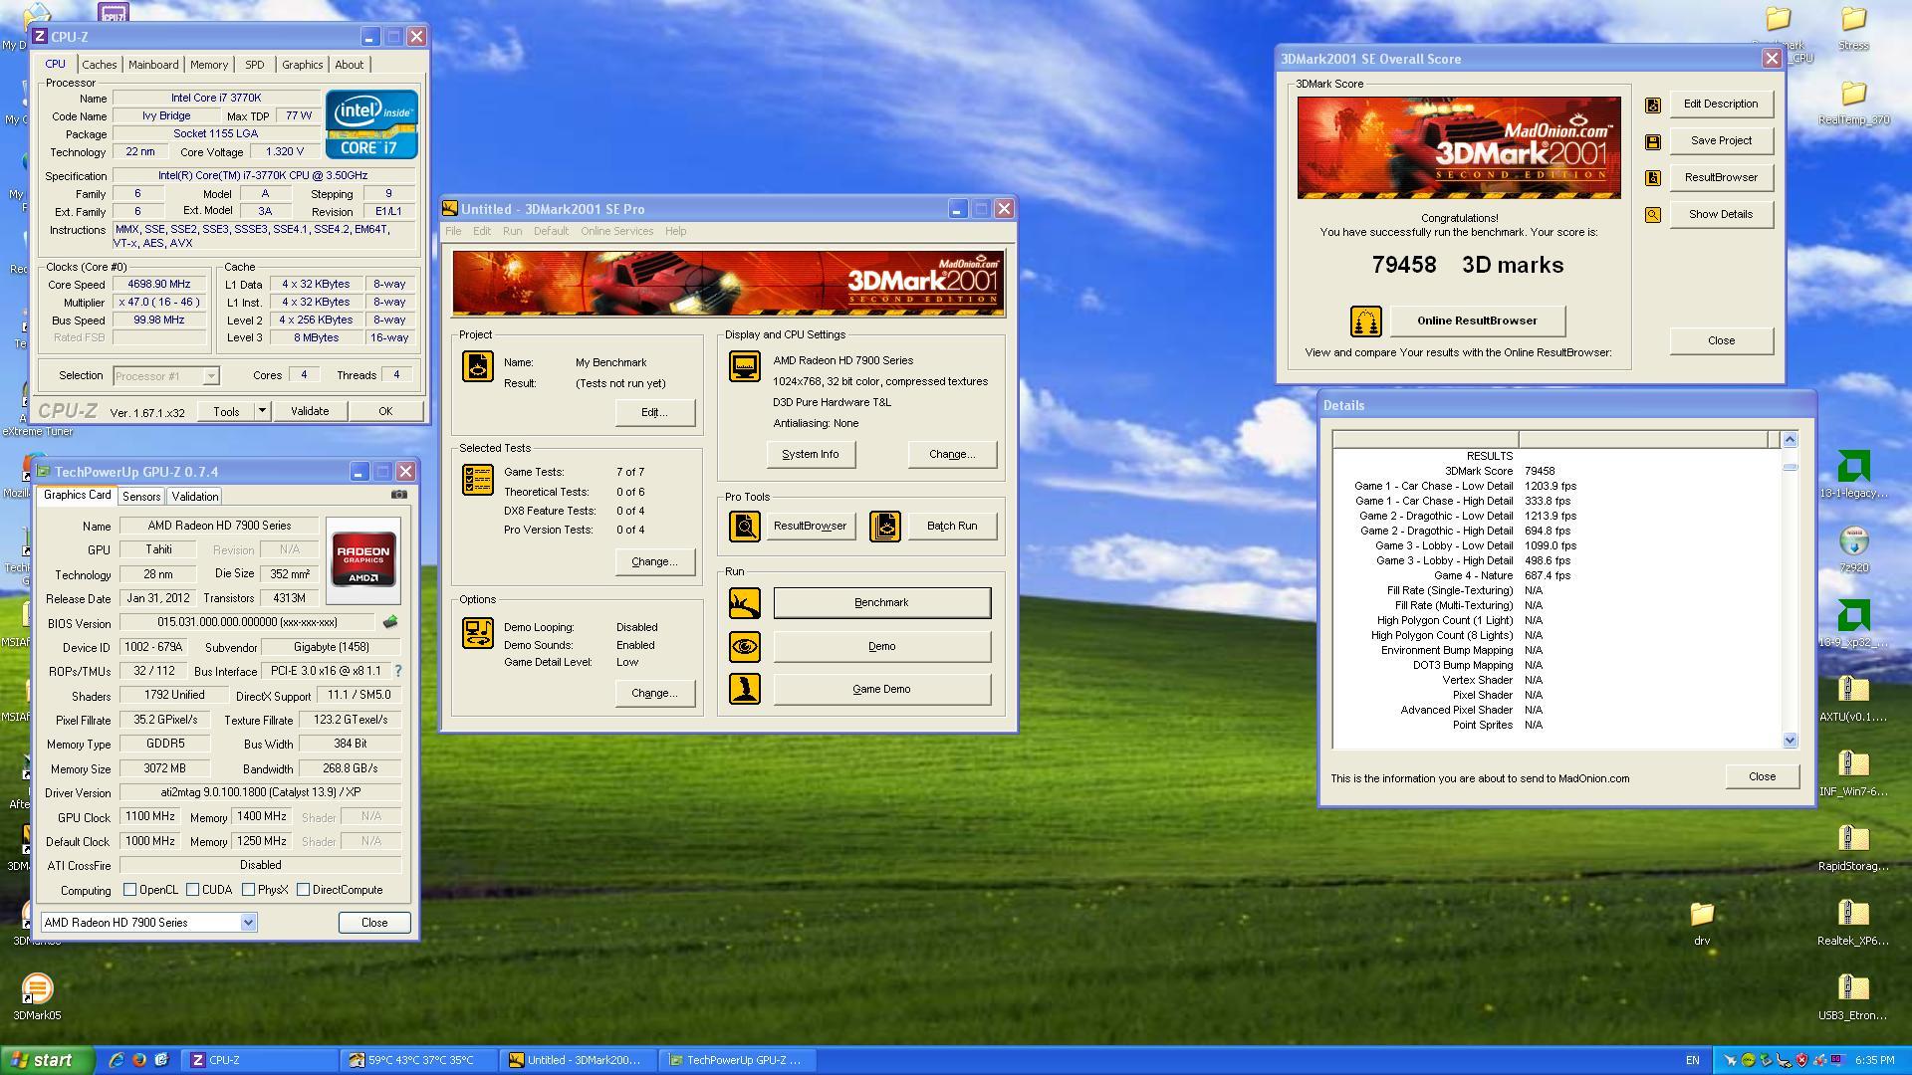
Task: Click the System Info button
Action: pos(810,455)
